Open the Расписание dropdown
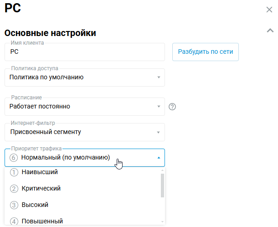 click(x=84, y=107)
